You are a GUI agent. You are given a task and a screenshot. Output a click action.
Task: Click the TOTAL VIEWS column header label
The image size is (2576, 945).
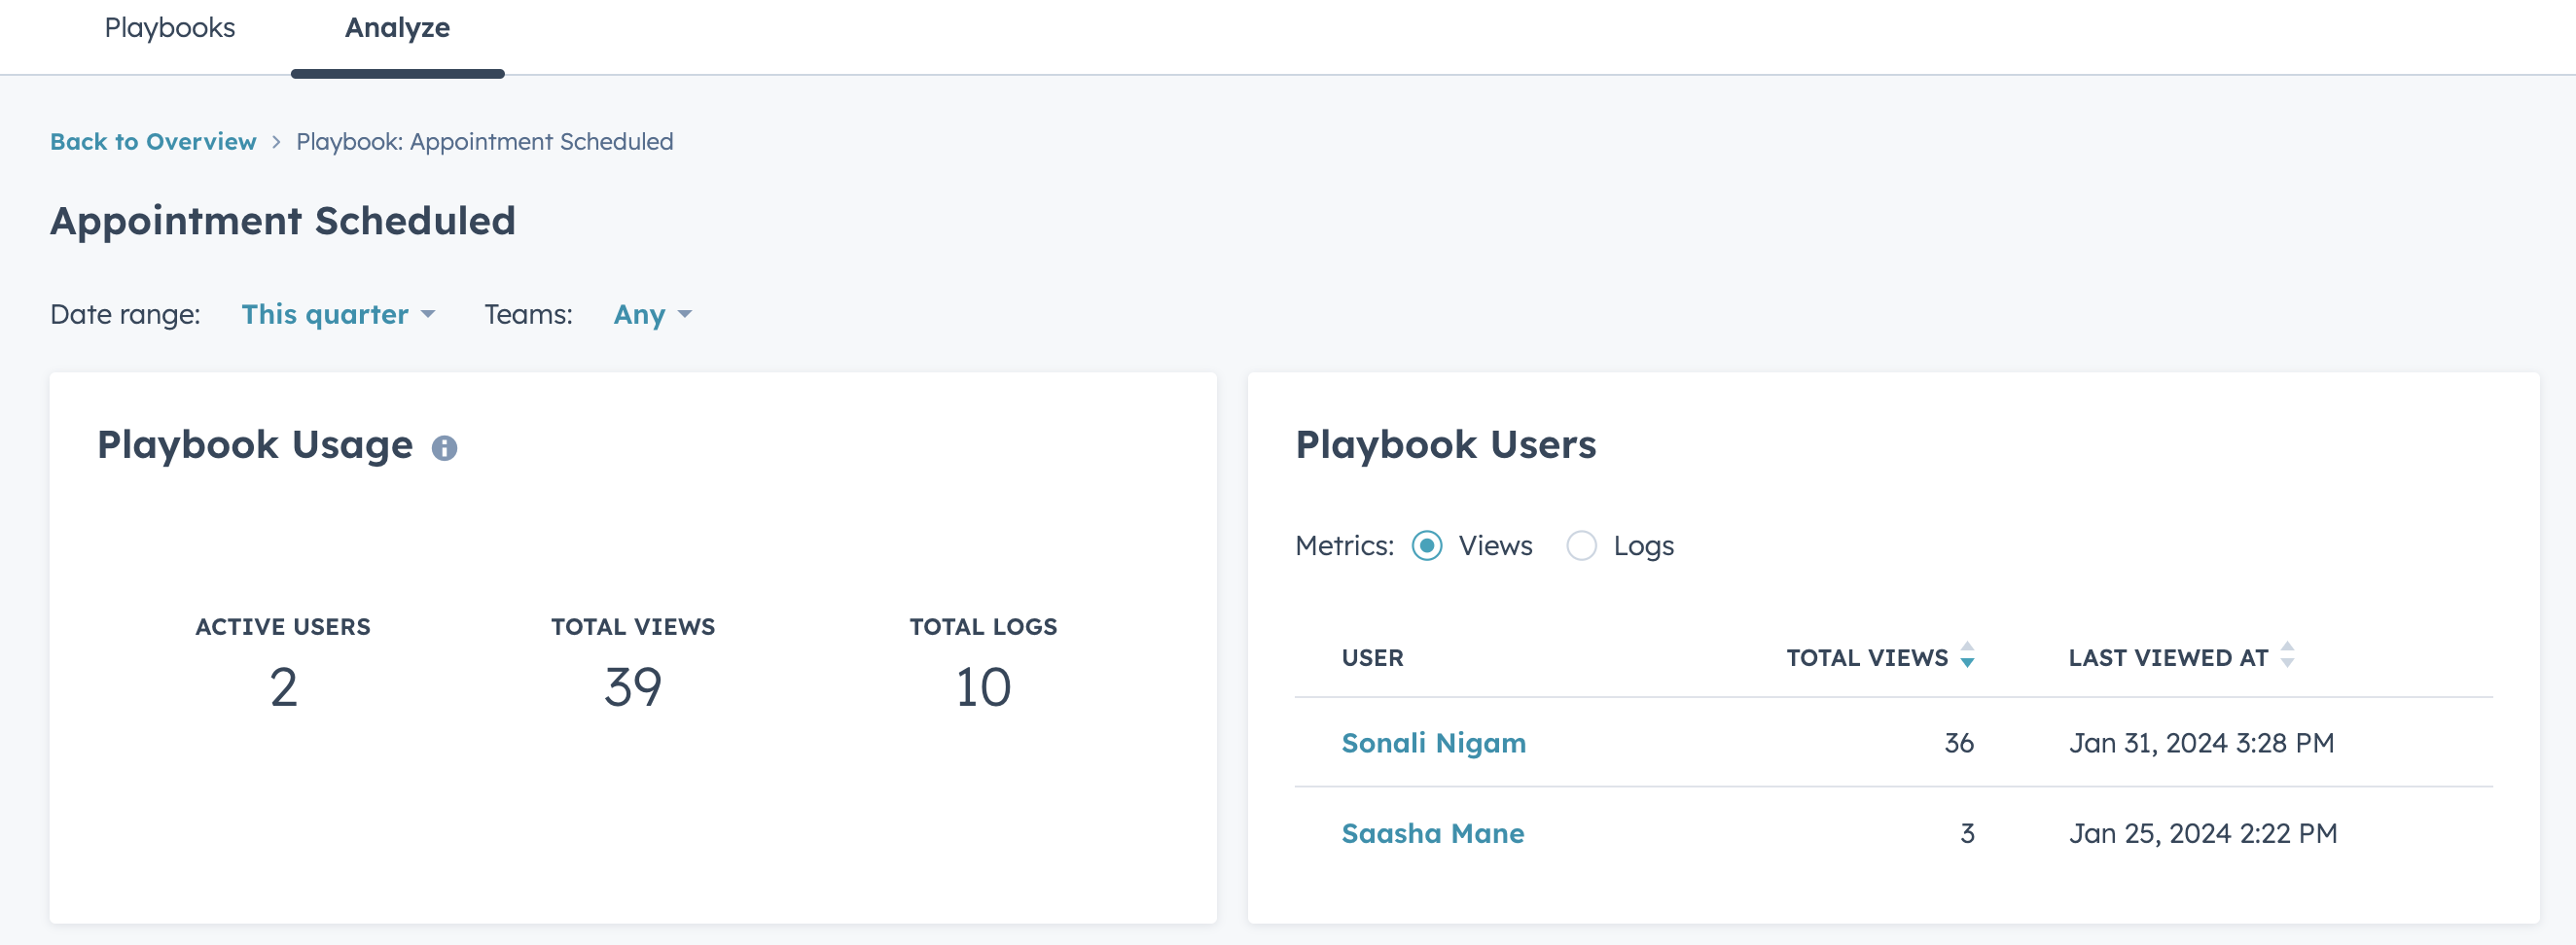(1866, 657)
